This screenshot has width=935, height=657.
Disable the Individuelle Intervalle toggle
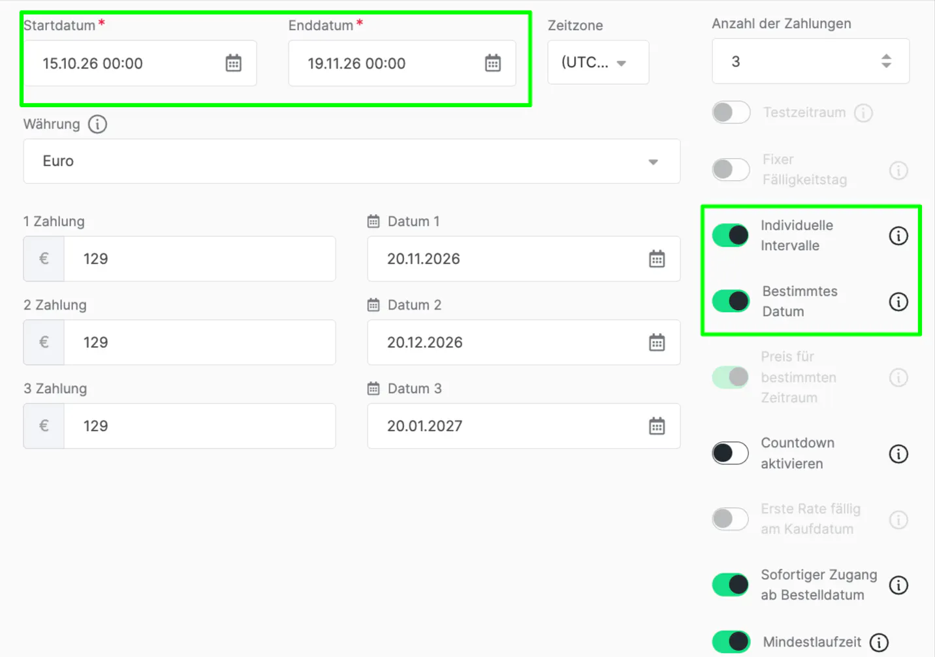[731, 235]
